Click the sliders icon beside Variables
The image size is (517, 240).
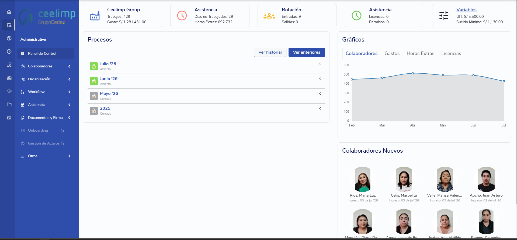444,16
